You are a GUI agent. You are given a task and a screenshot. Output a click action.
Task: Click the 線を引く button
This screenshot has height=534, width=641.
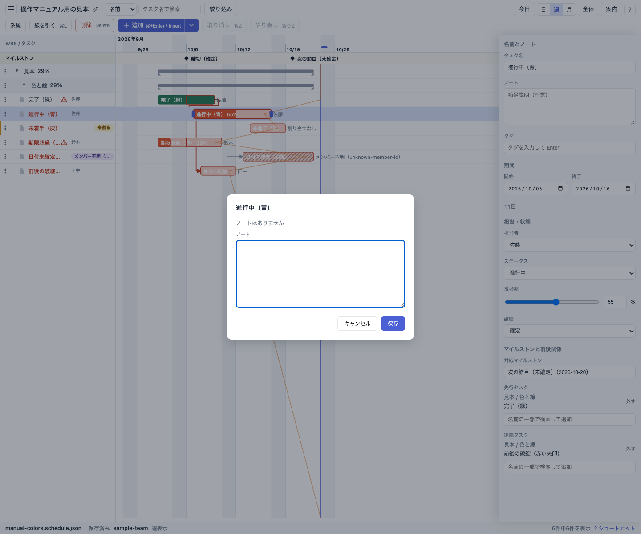50,25
